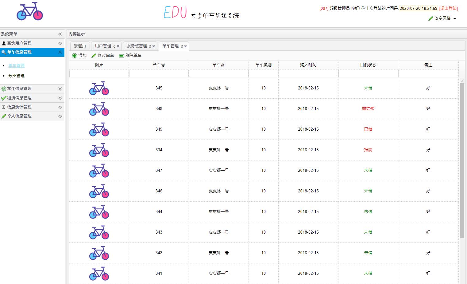Click the bicycle logo in the header
Screen dimensions: 467x284
(x=30, y=11)
